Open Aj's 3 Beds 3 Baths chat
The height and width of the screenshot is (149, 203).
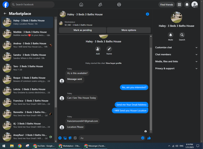coord(27,125)
